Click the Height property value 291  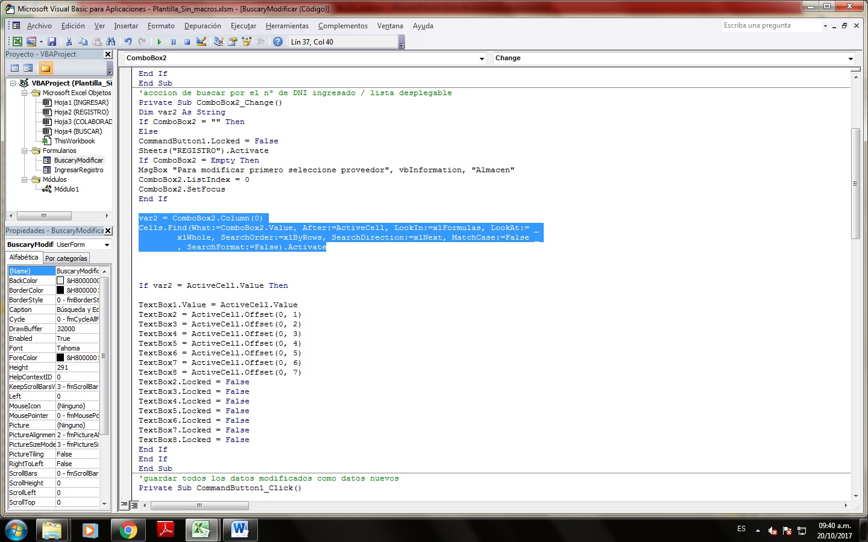pos(78,367)
